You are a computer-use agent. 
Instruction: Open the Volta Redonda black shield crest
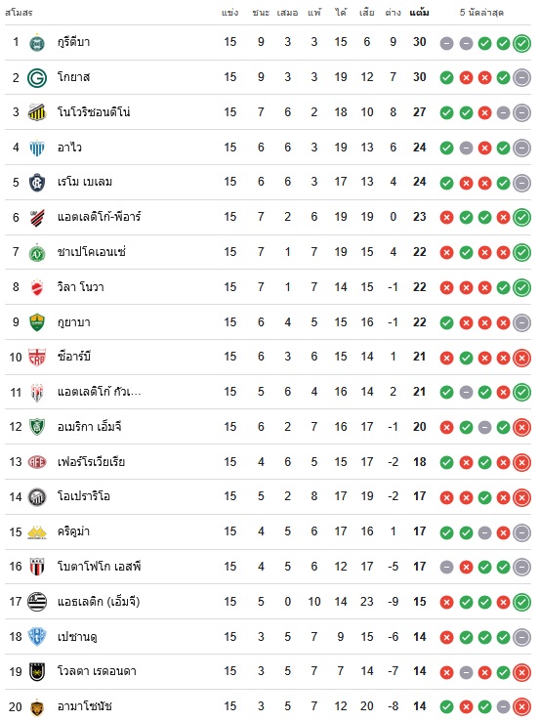(37, 672)
